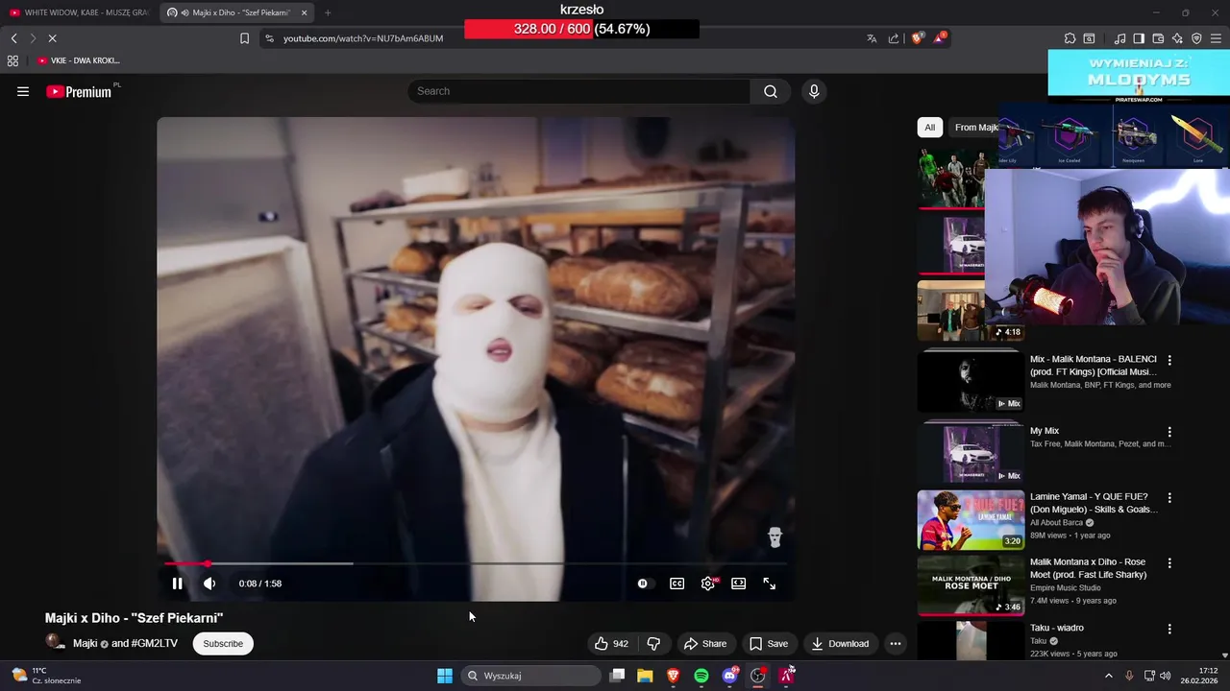Open the video settings gear

(x=708, y=584)
